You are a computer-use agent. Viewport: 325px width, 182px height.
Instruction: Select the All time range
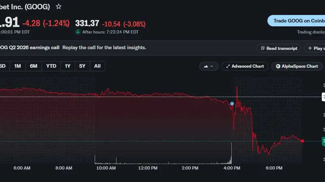pos(97,66)
